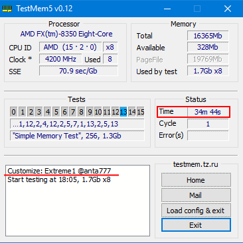243x243 pixels.
Task: Select test number 3 box
Action: pyautogui.click(x=39, y=112)
